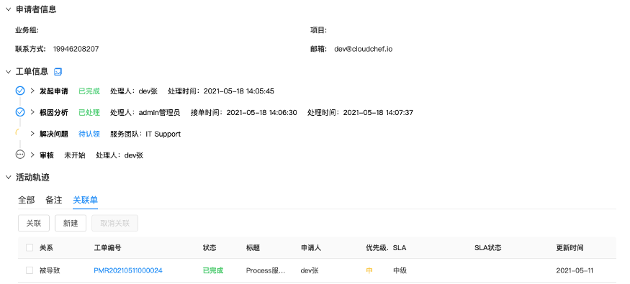630x284 pixels.
Task: Click the 关联 button
Action: tap(34, 223)
